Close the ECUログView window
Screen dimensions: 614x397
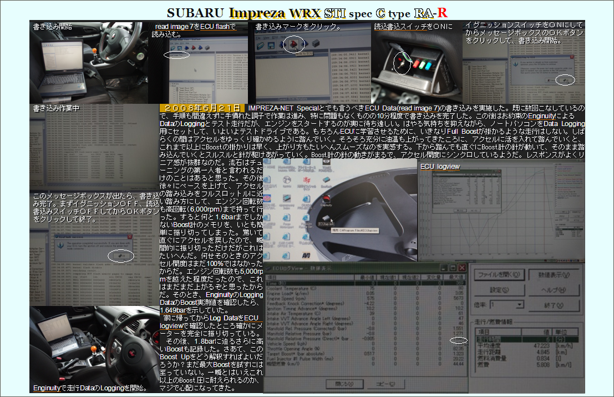[461, 268]
